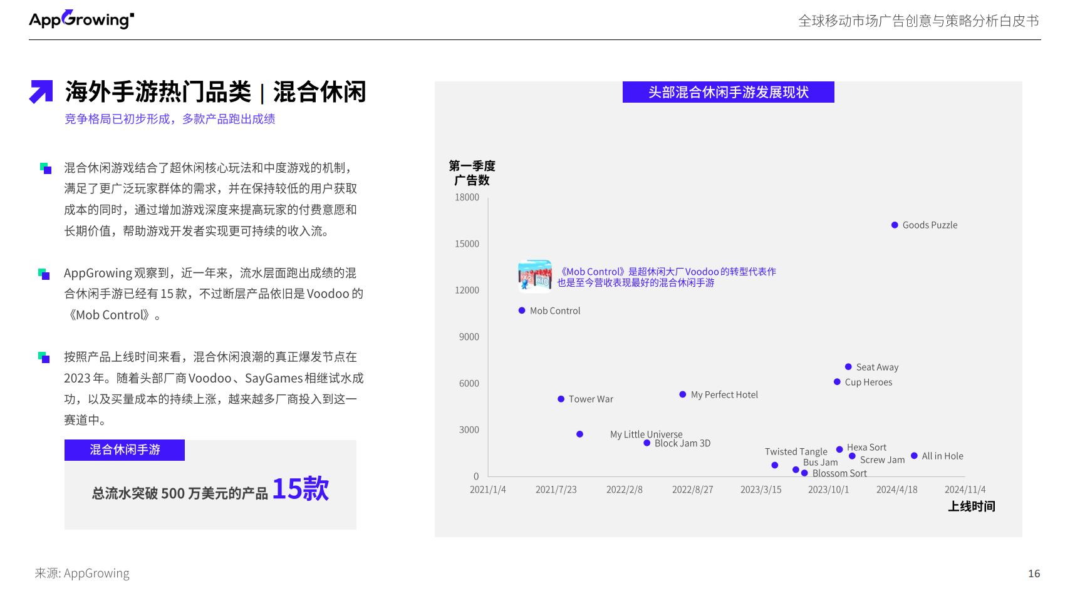Click the y-axis value 6000
This screenshot has width=1070, height=601.
pos(469,383)
